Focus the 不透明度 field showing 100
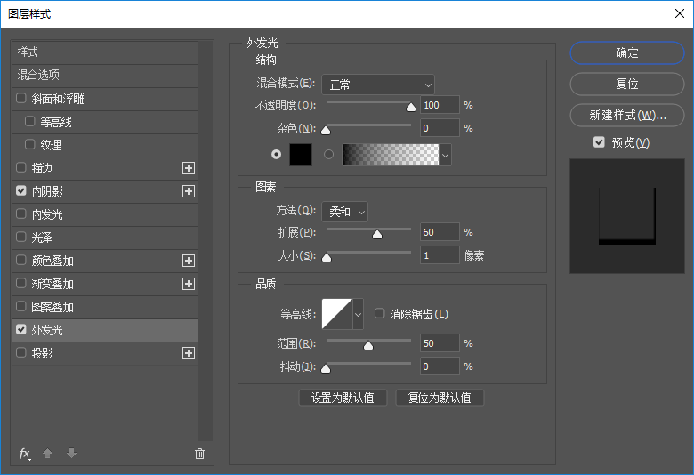 pos(440,105)
